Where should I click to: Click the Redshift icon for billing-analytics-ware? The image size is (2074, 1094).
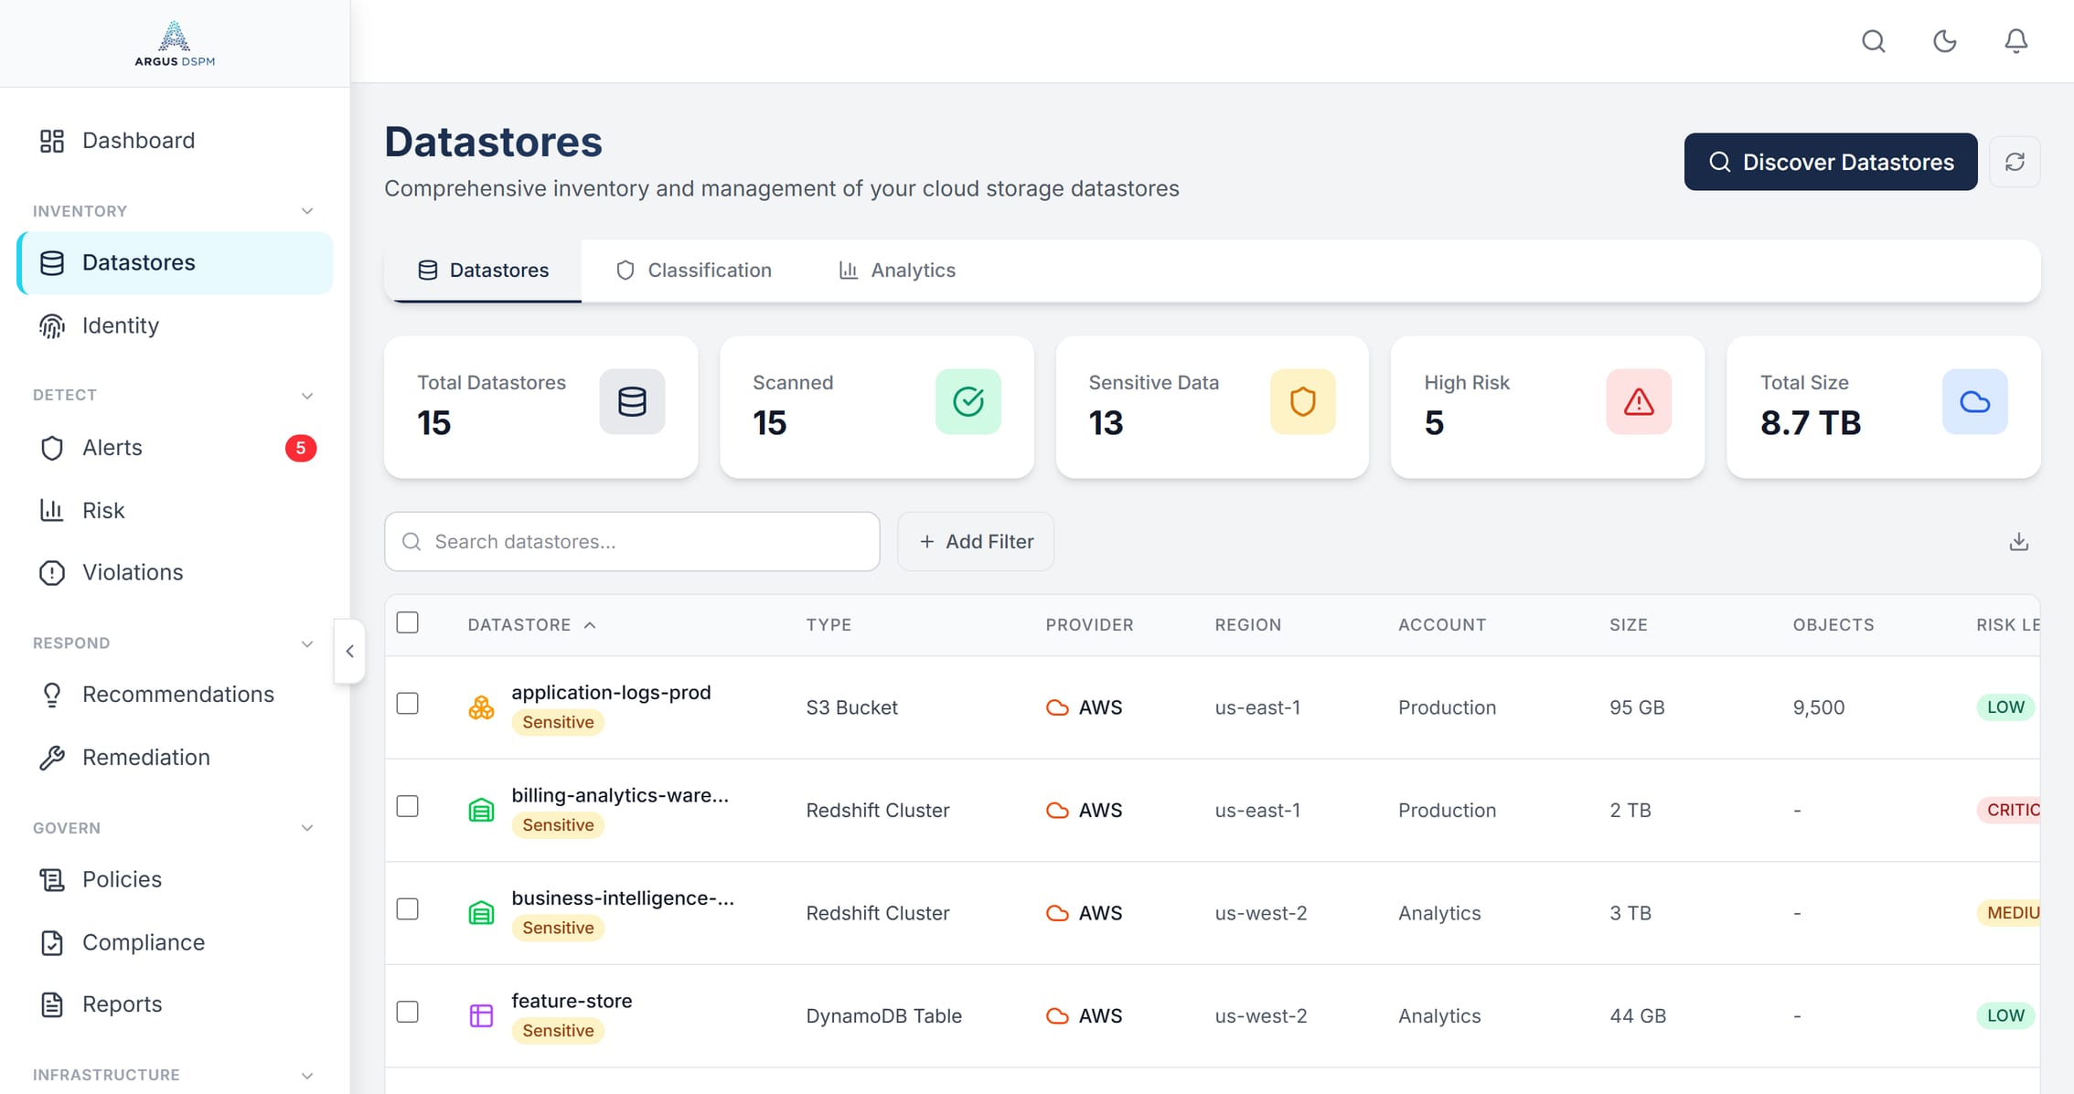(x=481, y=810)
